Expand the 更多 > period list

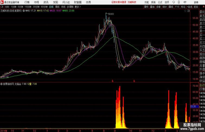pyautogui.click(x=78, y=7)
